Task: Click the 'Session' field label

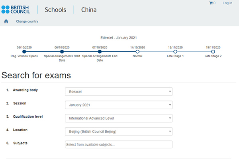Action: (20, 103)
